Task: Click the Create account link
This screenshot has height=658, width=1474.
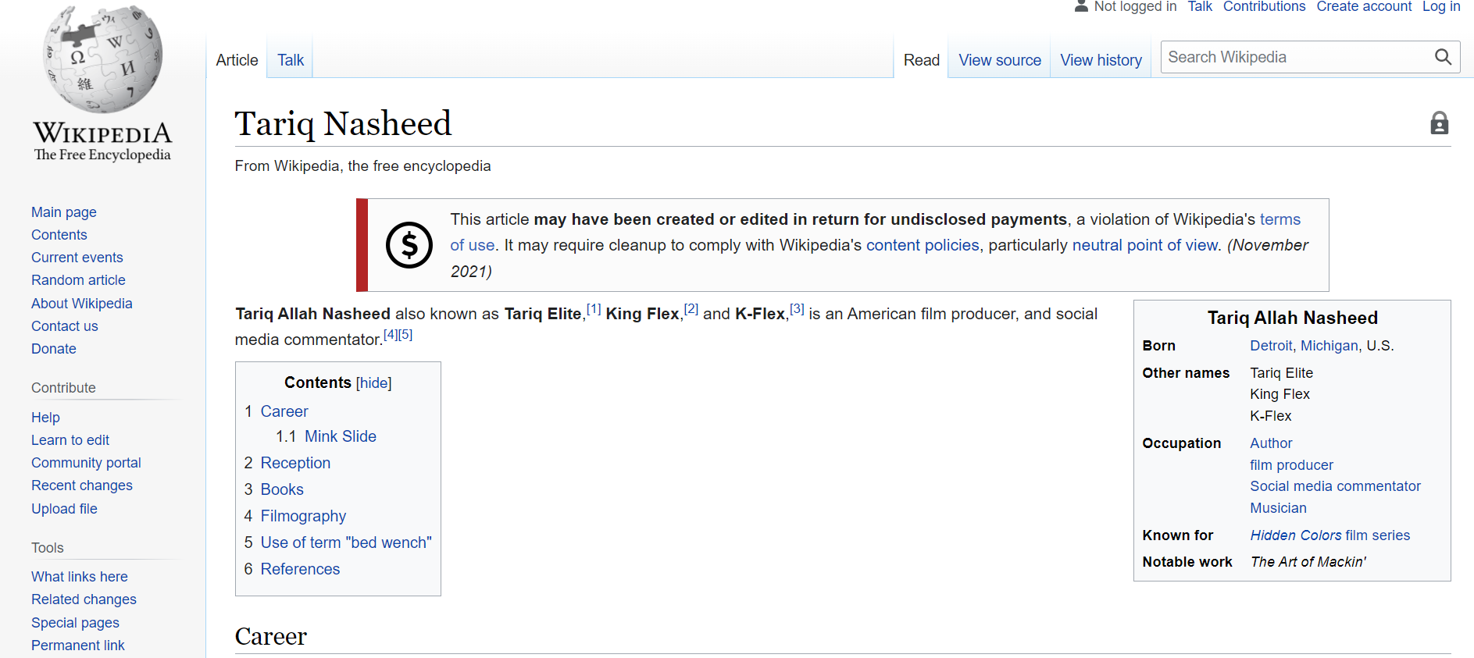Action: [x=1364, y=6]
